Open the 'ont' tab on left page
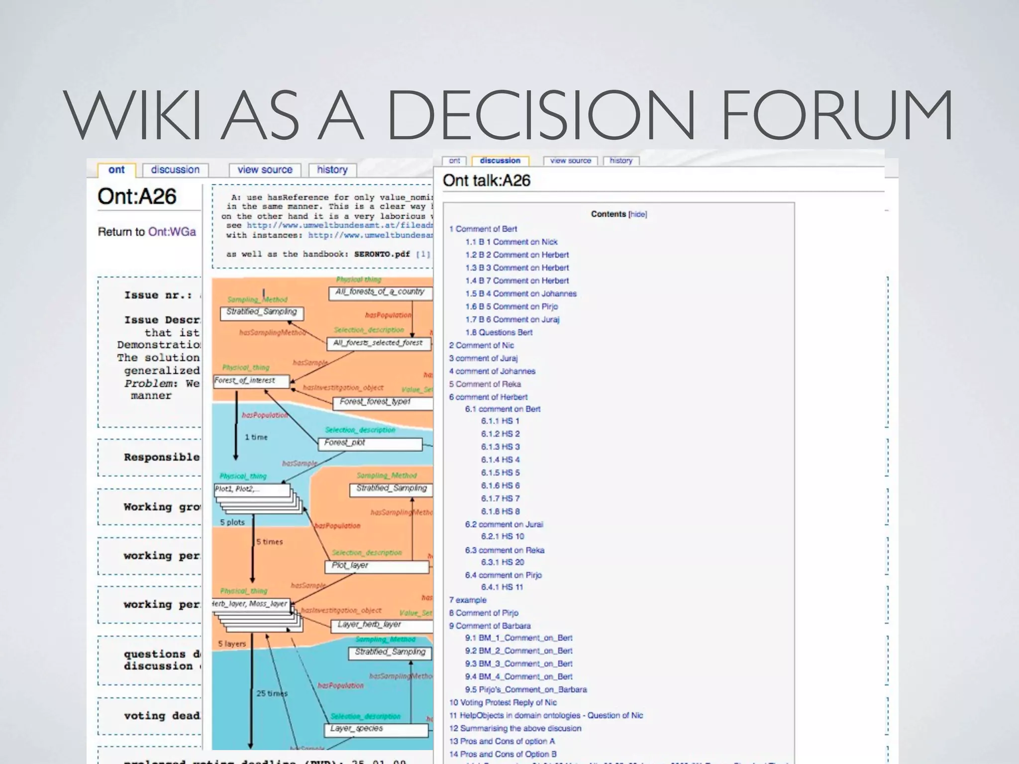Screen dimensions: 1019x764 [x=116, y=170]
